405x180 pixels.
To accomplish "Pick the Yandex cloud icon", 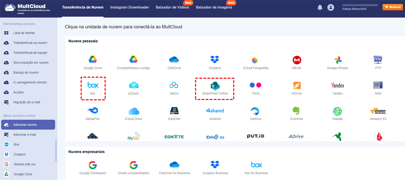I will tap(337, 85).
